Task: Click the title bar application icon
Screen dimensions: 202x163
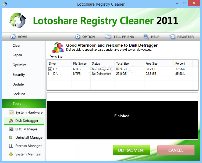Action: (x=5, y=4)
